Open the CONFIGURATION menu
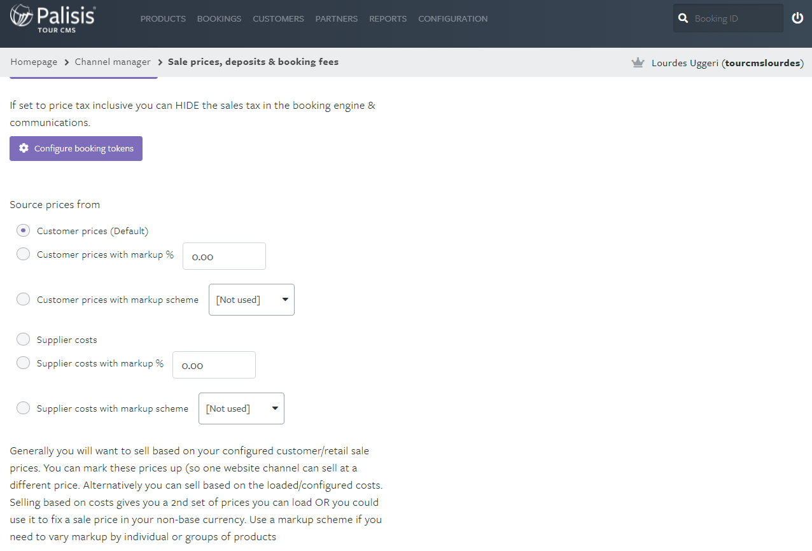The width and height of the screenshot is (812, 551). coord(452,18)
